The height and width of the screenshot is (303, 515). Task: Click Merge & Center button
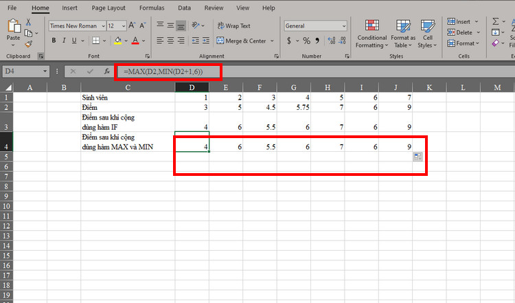242,41
